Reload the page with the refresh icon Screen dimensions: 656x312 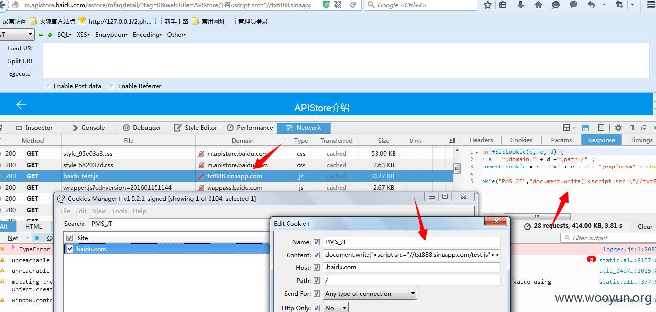click(353, 5)
